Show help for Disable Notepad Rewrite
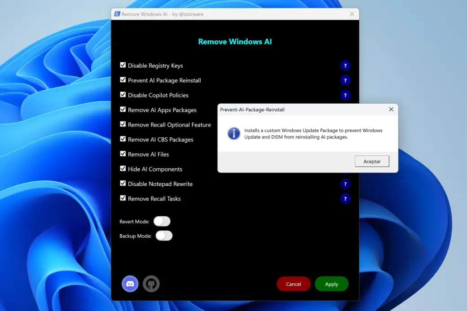Screen dimensions: 467x311 pos(345,184)
